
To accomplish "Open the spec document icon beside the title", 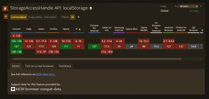I will click(91, 8).
